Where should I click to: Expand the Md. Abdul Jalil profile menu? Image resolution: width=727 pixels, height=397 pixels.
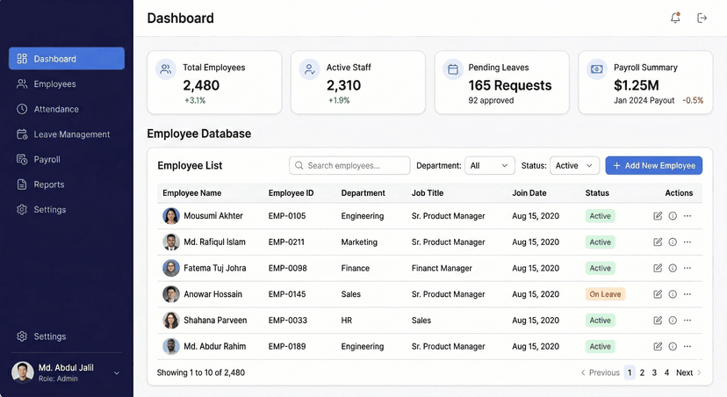[117, 373]
